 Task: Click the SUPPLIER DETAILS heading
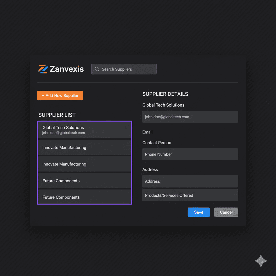165,94
